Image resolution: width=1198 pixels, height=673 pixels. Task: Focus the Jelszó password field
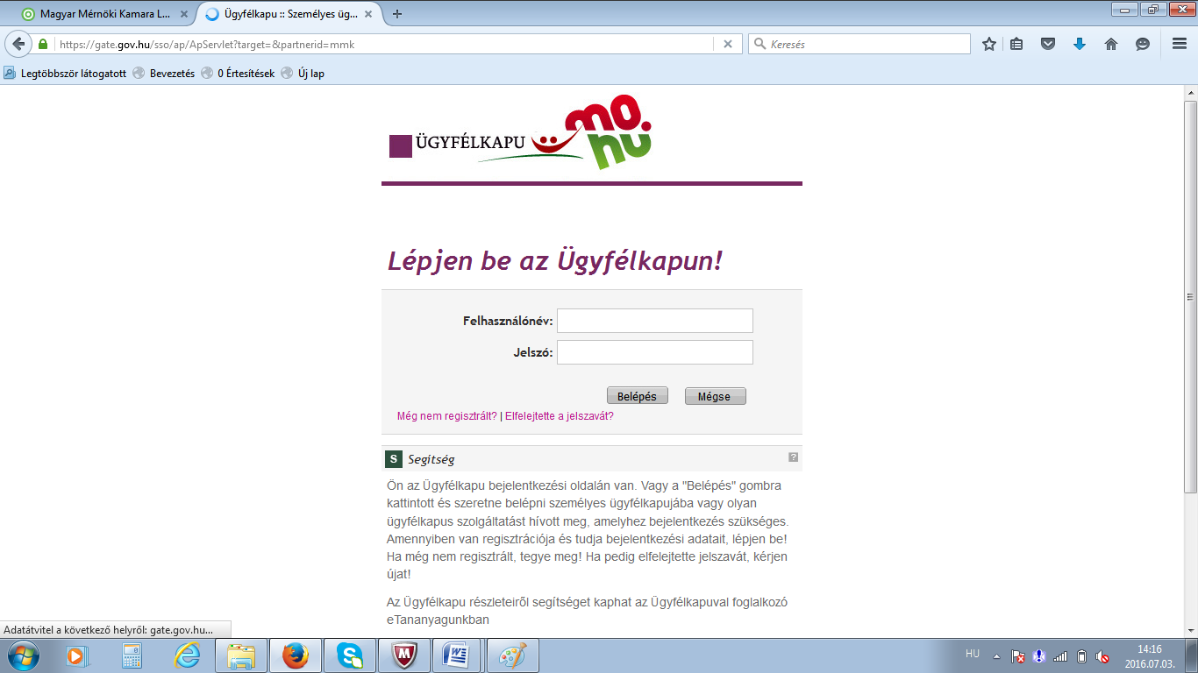point(655,352)
